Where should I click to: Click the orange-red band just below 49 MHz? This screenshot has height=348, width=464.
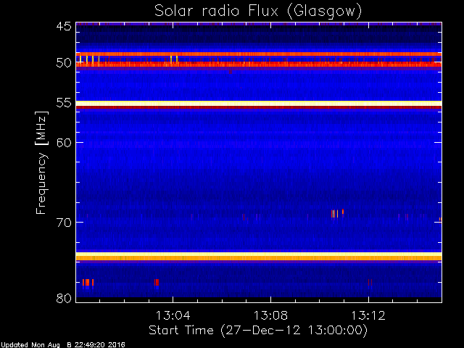pos(259,54)
